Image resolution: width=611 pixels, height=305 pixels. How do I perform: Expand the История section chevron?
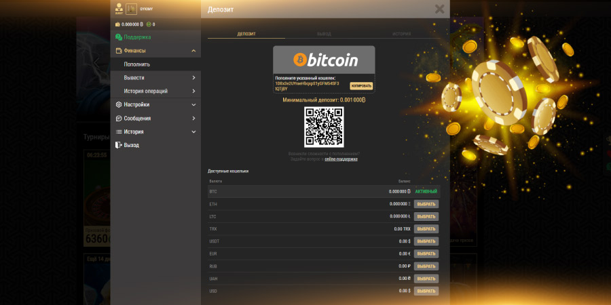193,131
